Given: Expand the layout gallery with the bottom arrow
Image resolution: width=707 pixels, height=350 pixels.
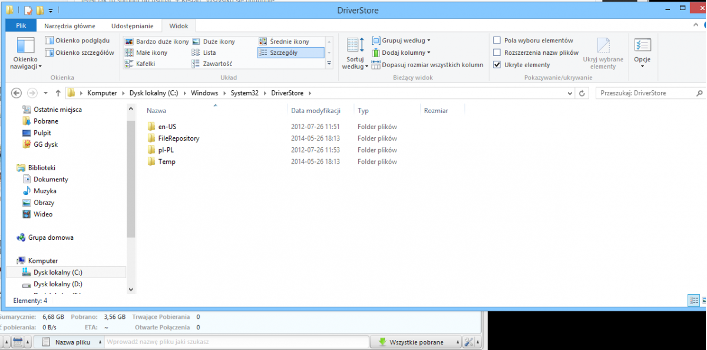Looking at the screenshot, I should (329, 63).
